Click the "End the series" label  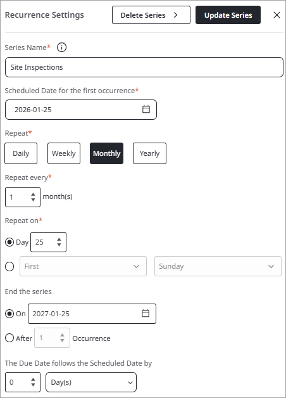28,292
